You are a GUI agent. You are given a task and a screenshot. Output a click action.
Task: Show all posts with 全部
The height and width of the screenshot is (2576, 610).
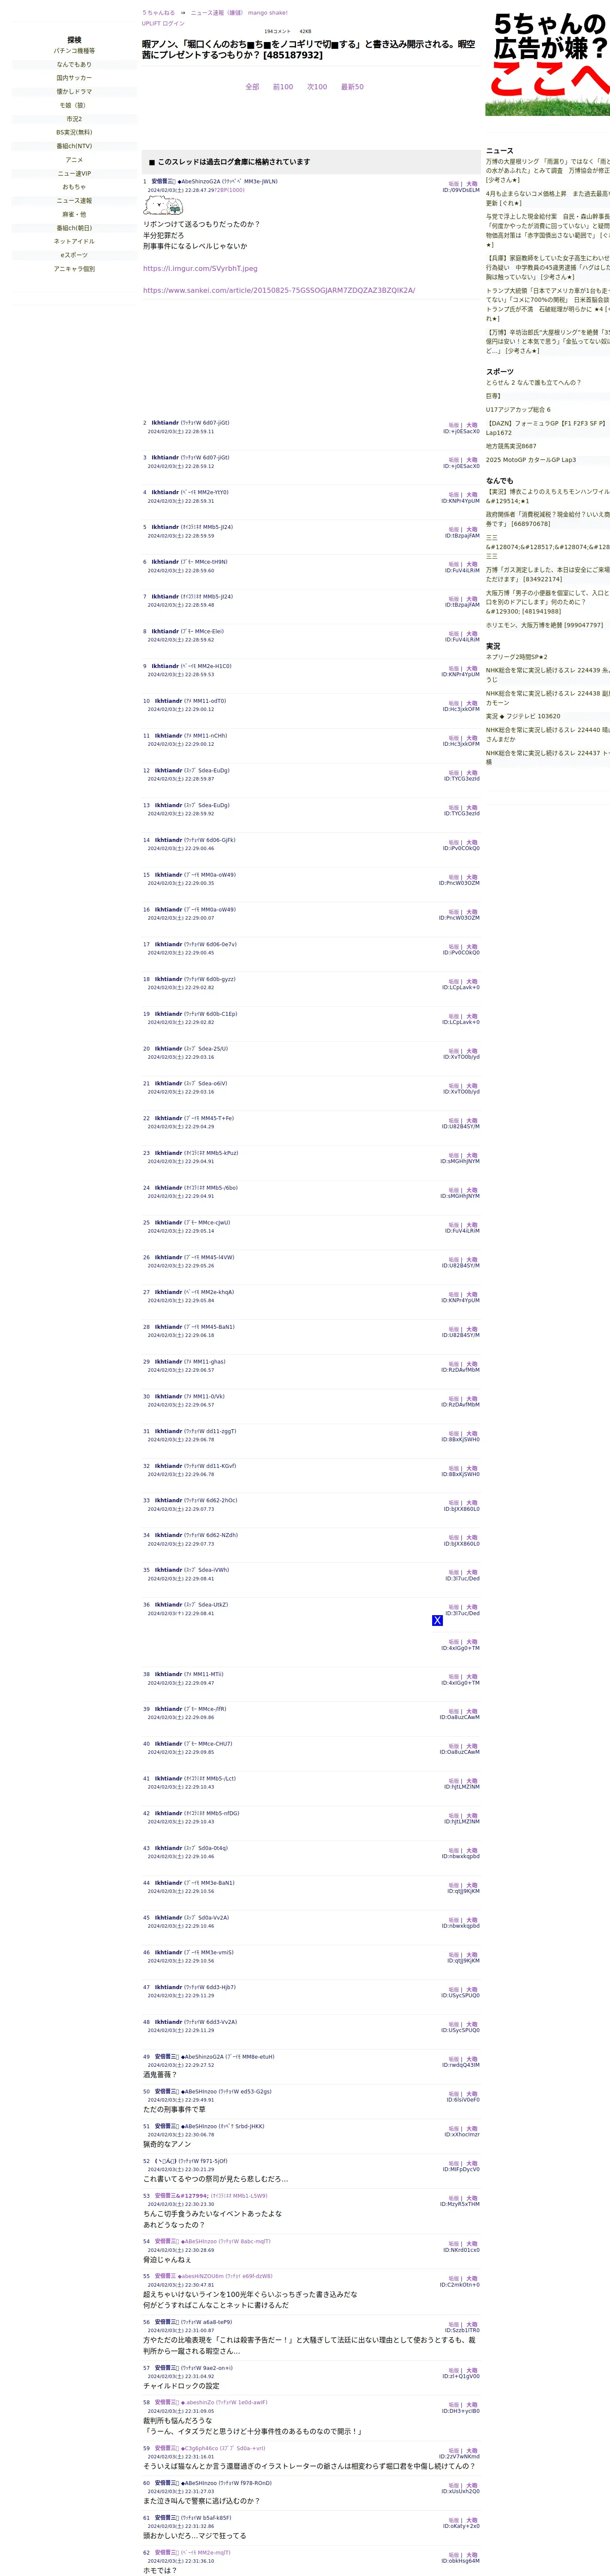pos(252,87)
